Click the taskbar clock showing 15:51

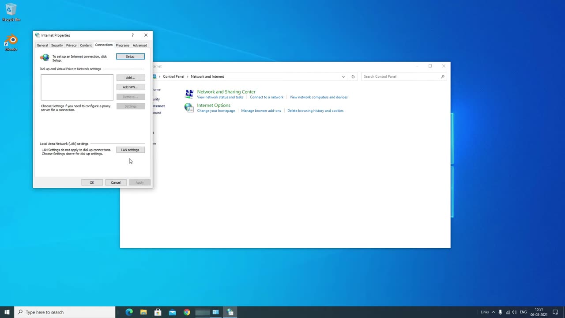coord(539,312)
